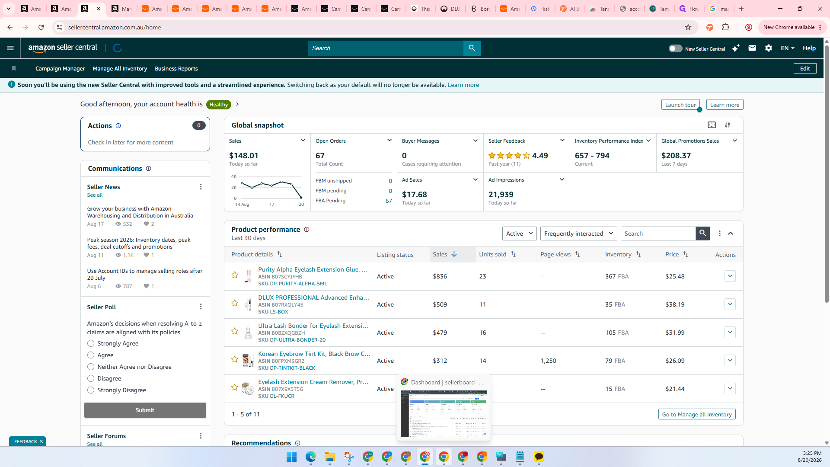
Task: Click the bookmark icon in favorites bar
Action: 14,68
